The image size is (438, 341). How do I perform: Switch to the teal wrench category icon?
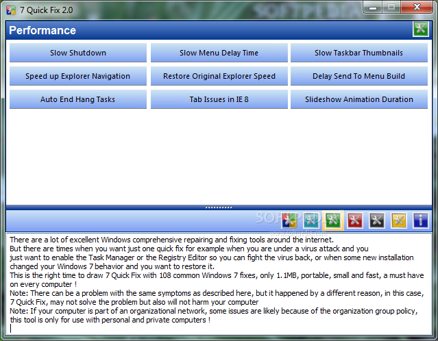(x=311, y=220)
